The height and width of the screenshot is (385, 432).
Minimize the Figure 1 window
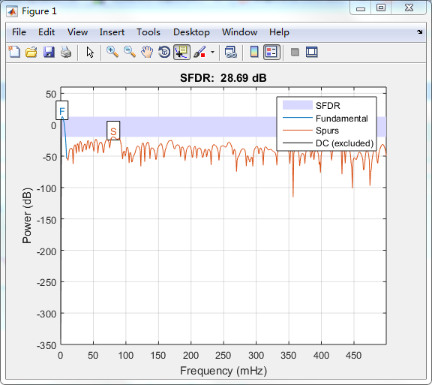click(360, 8)
